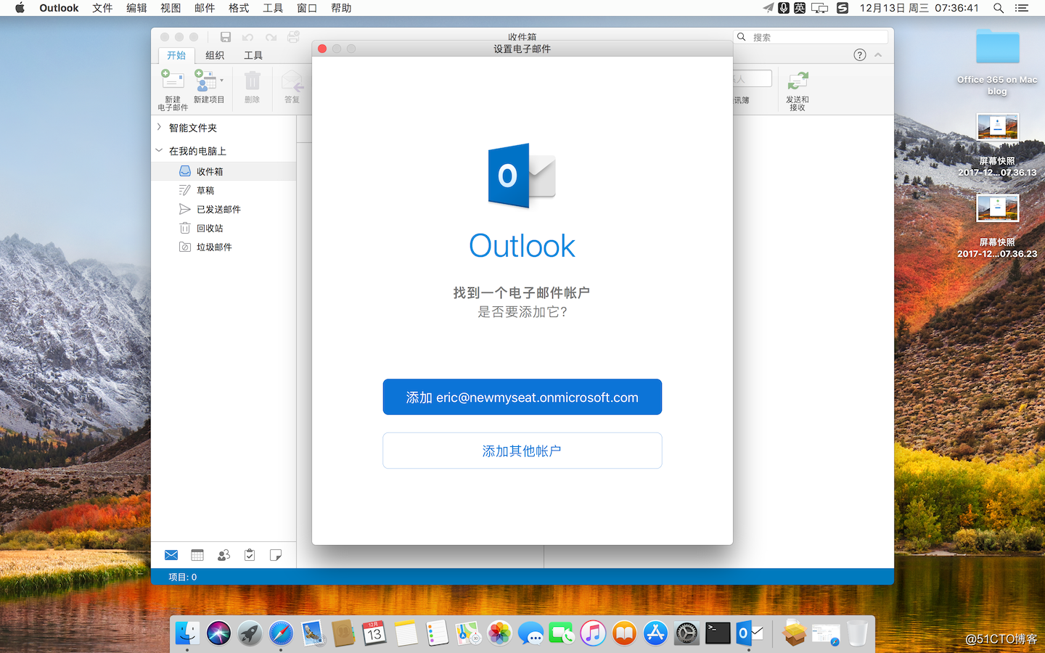This screenshot has height=653, width=1045.
Task: Open the 视图 menu
Action: 171,8
